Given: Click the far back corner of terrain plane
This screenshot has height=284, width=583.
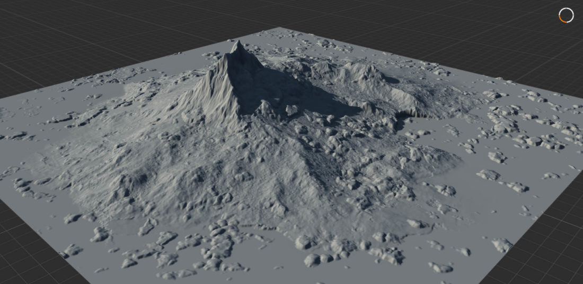Looking at the screenshot, I should pos(279,29).
